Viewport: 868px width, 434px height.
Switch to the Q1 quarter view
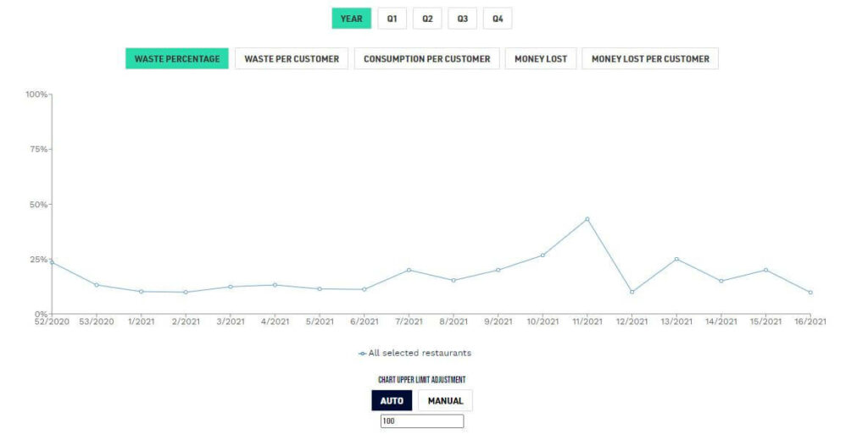[x=392, y=19]
